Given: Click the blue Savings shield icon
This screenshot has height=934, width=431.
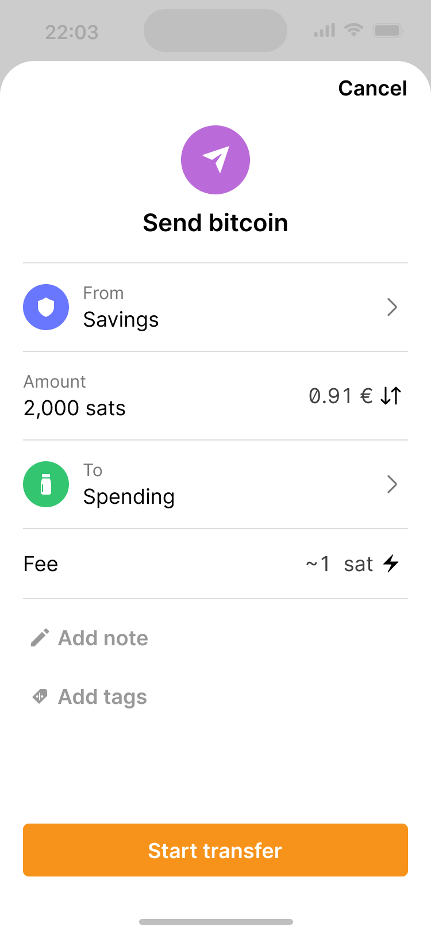Looking at the screenshot, I should click(x=46, y=307).
